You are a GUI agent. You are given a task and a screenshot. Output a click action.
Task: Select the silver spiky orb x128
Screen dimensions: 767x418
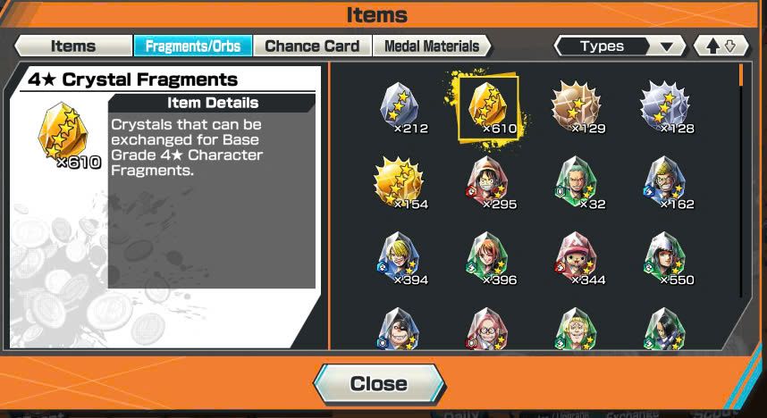[x=666, y=107]
